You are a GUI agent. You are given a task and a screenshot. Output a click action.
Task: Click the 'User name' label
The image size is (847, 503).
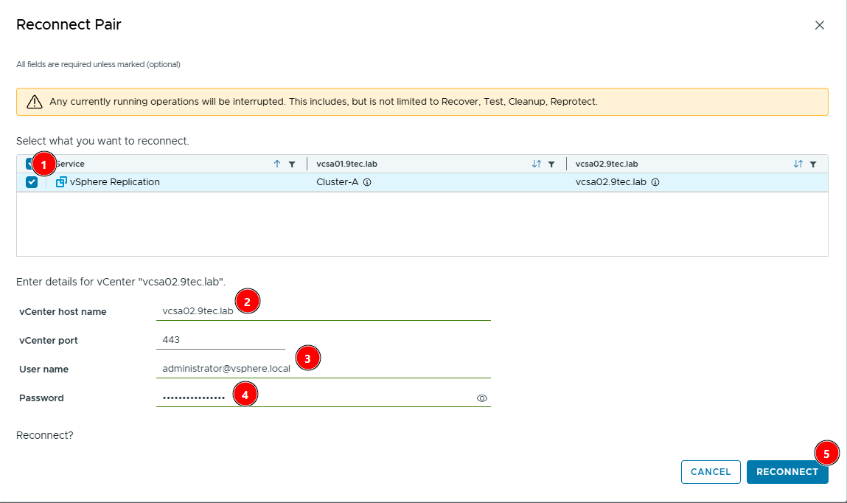coord(43,370)
